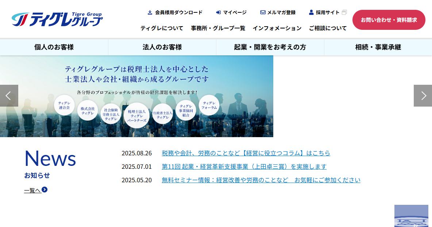Click the person icon beside 採用サイト
This screenshot has width=432, height=227.
point(311,12)
